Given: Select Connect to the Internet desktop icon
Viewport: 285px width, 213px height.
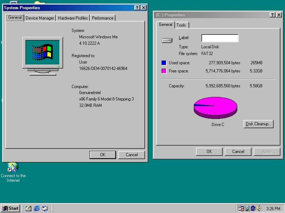Looking at the screenshot, I should click(x=13, y=173).
